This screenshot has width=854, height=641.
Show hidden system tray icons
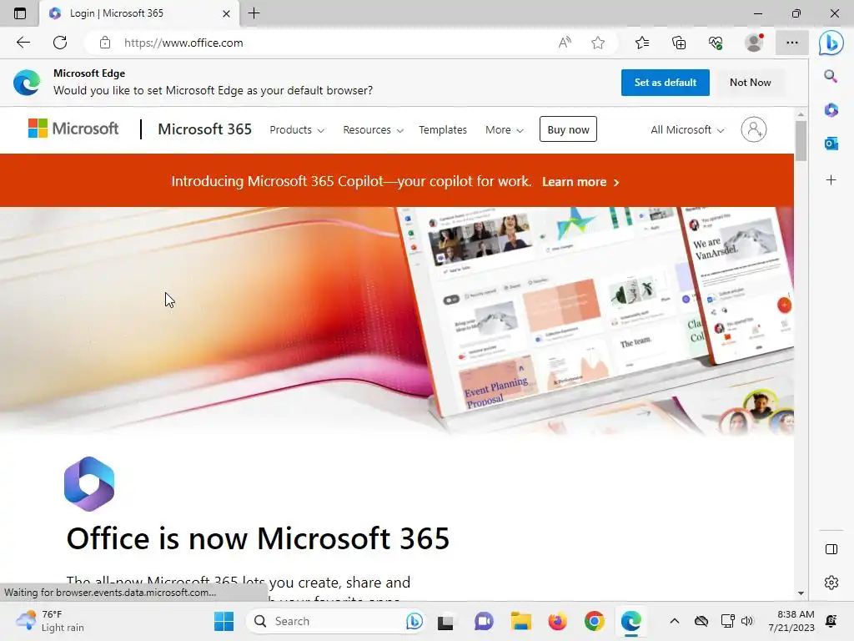point(674,621)
